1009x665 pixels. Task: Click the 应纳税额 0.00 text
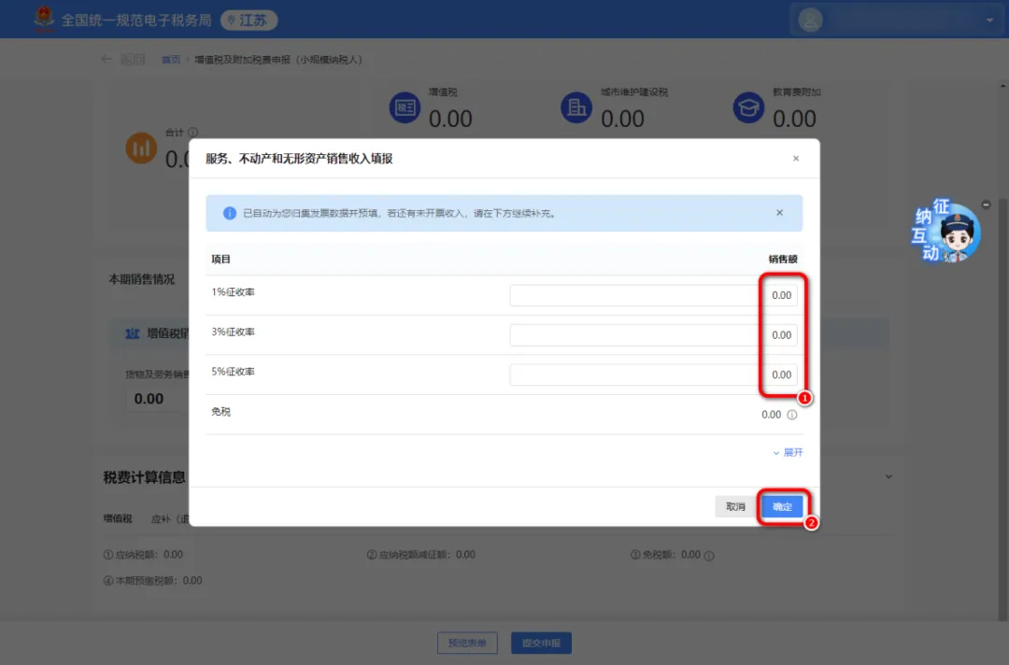[143, 555]
